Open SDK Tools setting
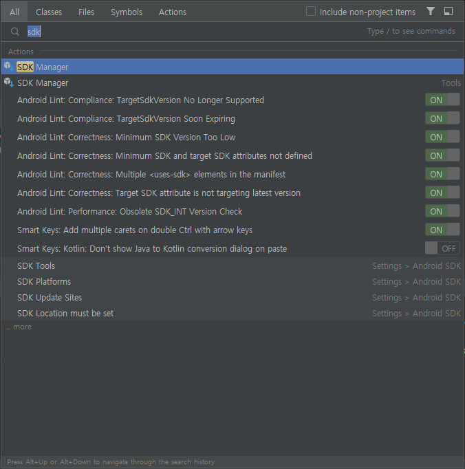The height and width of the screenshot is (469, 465). point(232,265)
